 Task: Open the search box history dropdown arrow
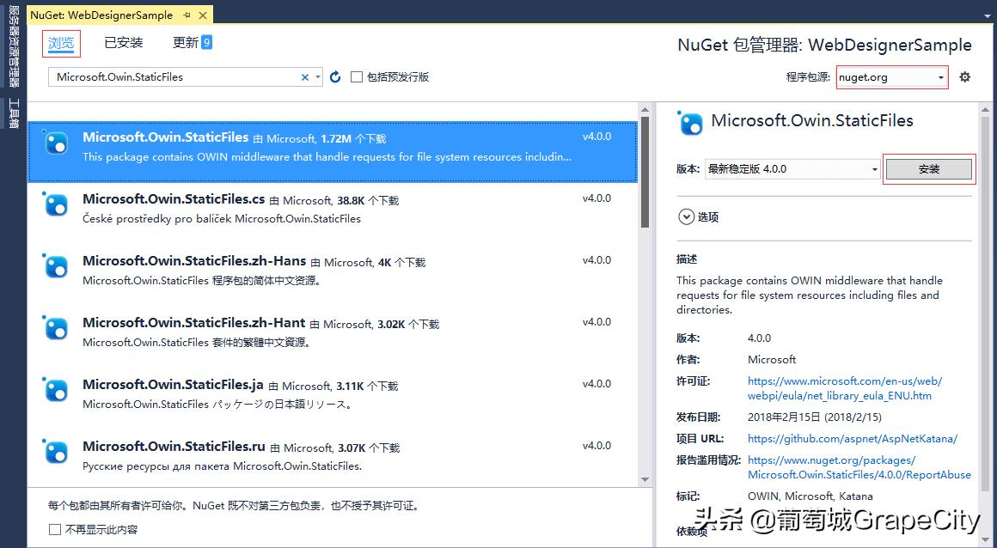[x=318, y=76]
